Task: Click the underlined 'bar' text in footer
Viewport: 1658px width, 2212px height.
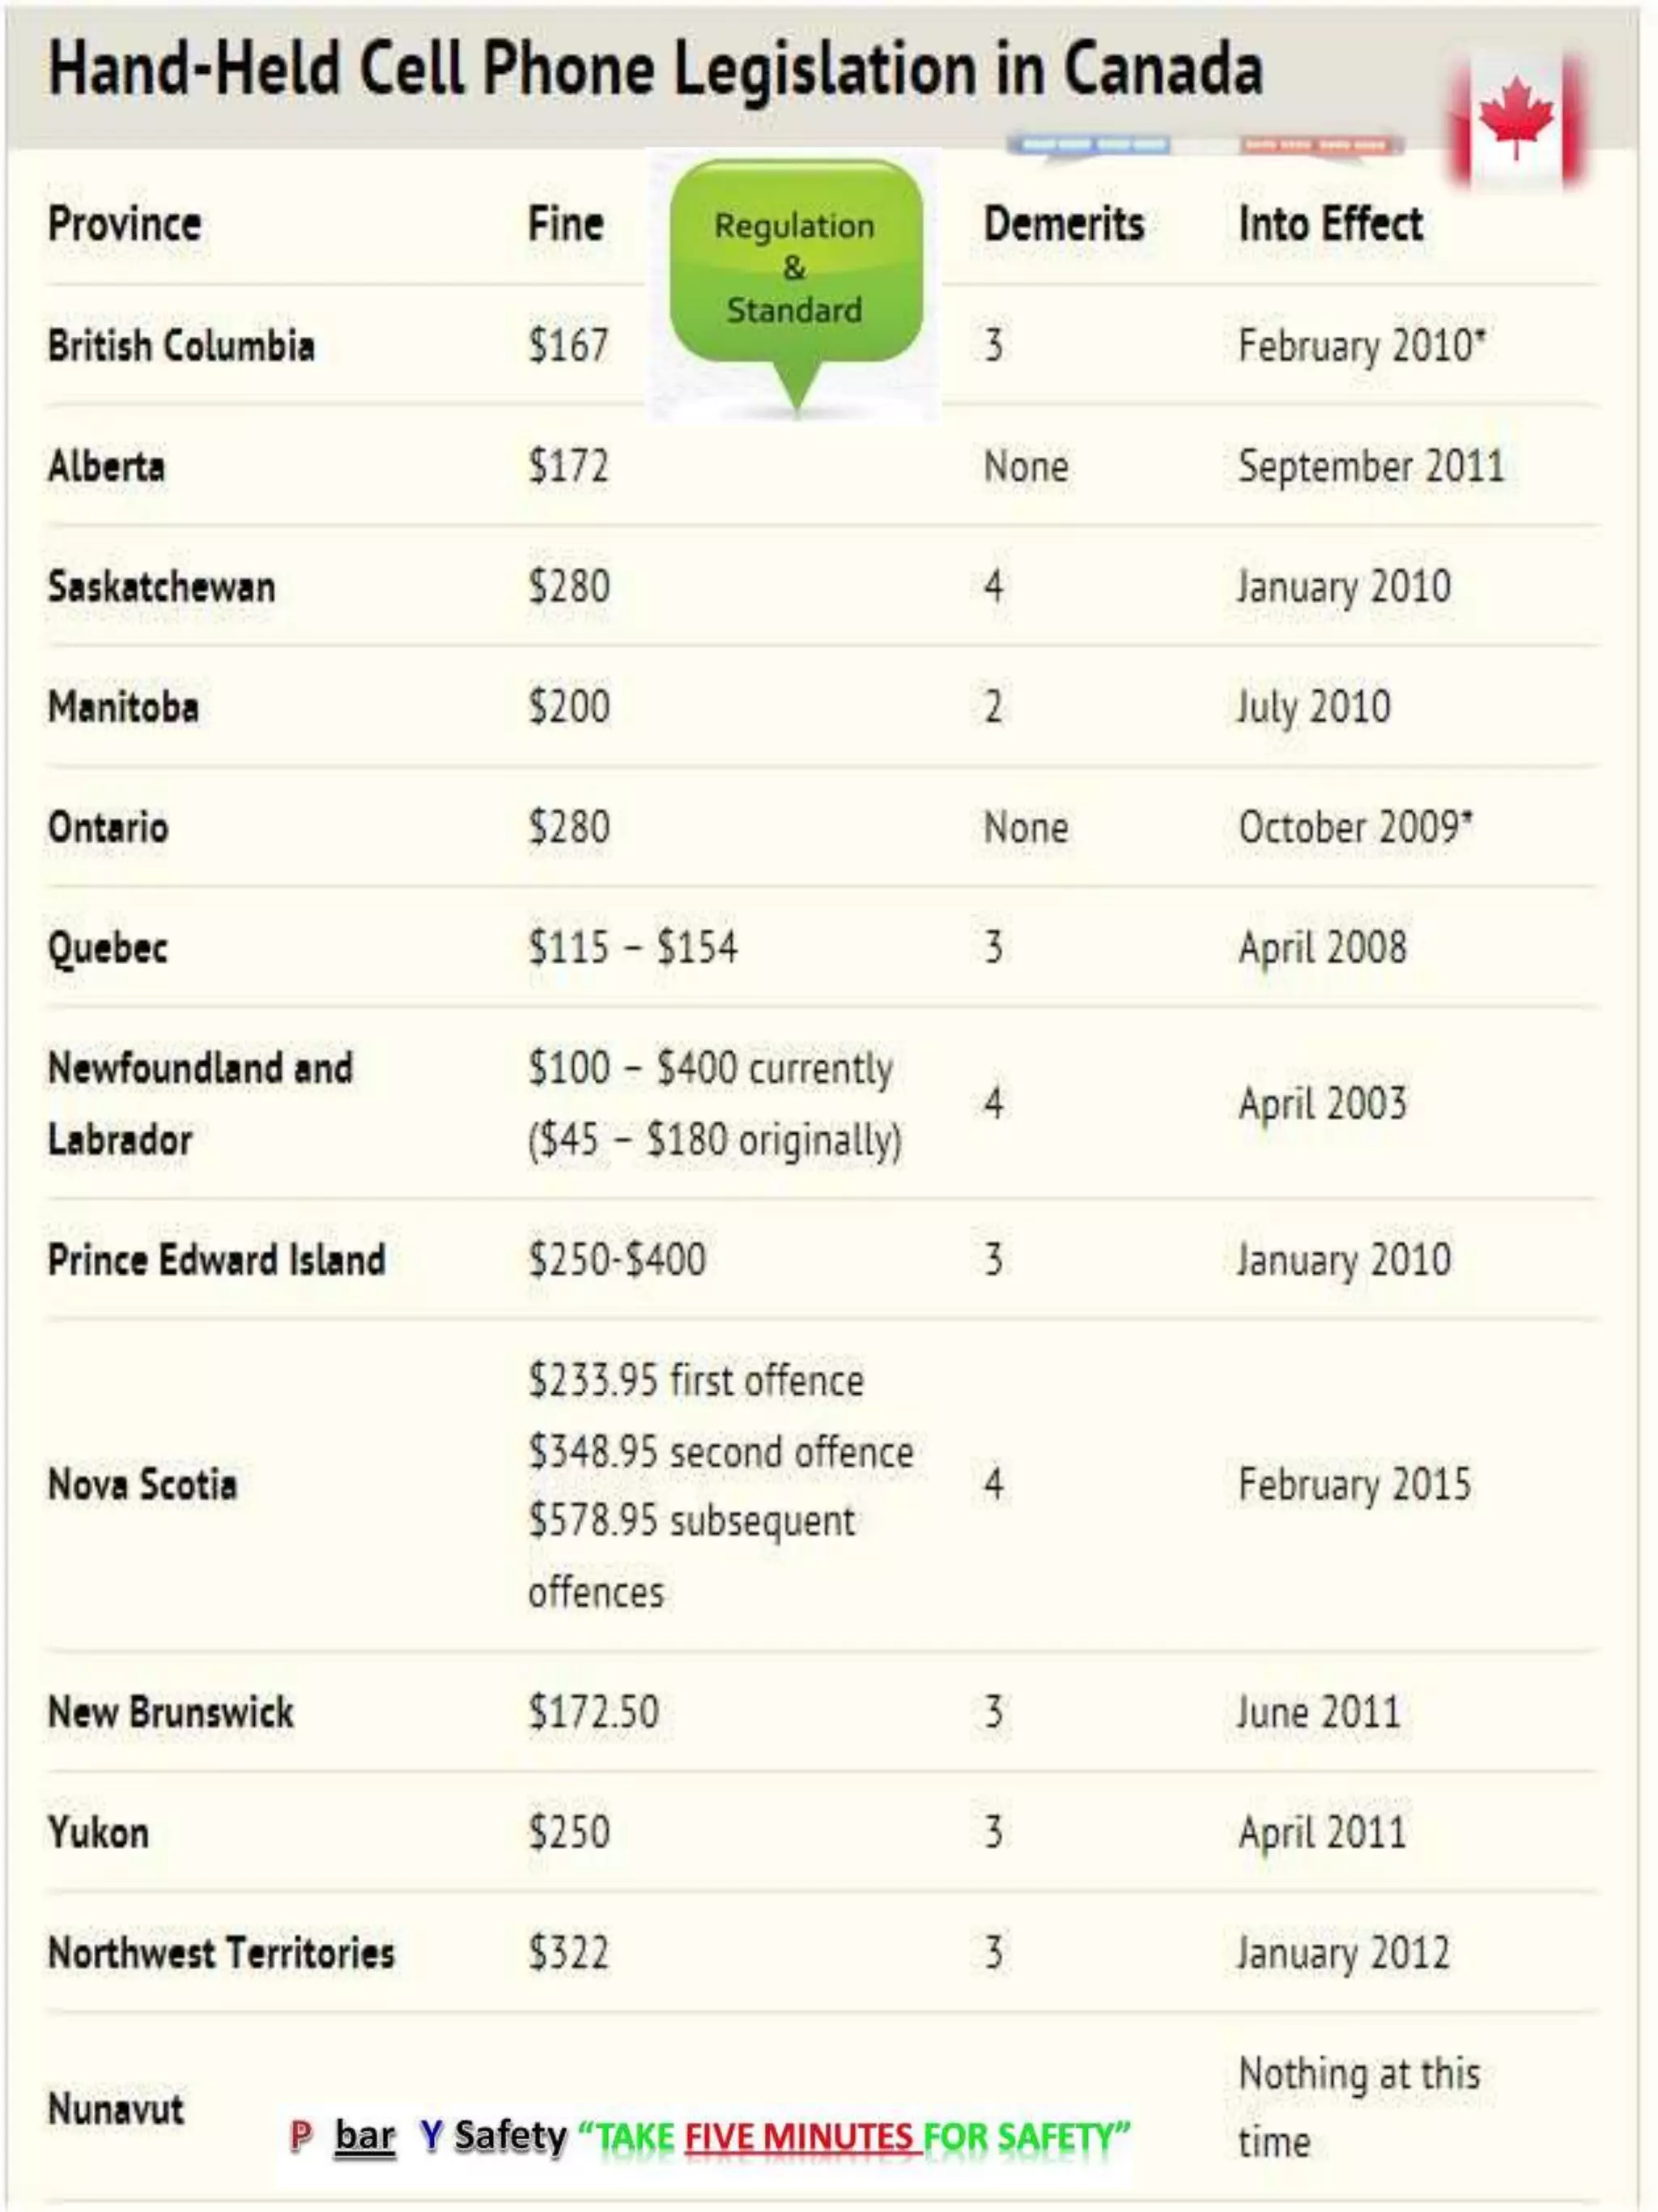Action: point(365,2136)
